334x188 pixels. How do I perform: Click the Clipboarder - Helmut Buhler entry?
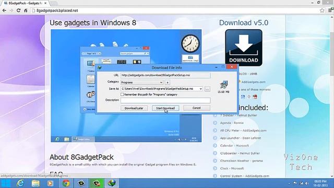[240, 153]
